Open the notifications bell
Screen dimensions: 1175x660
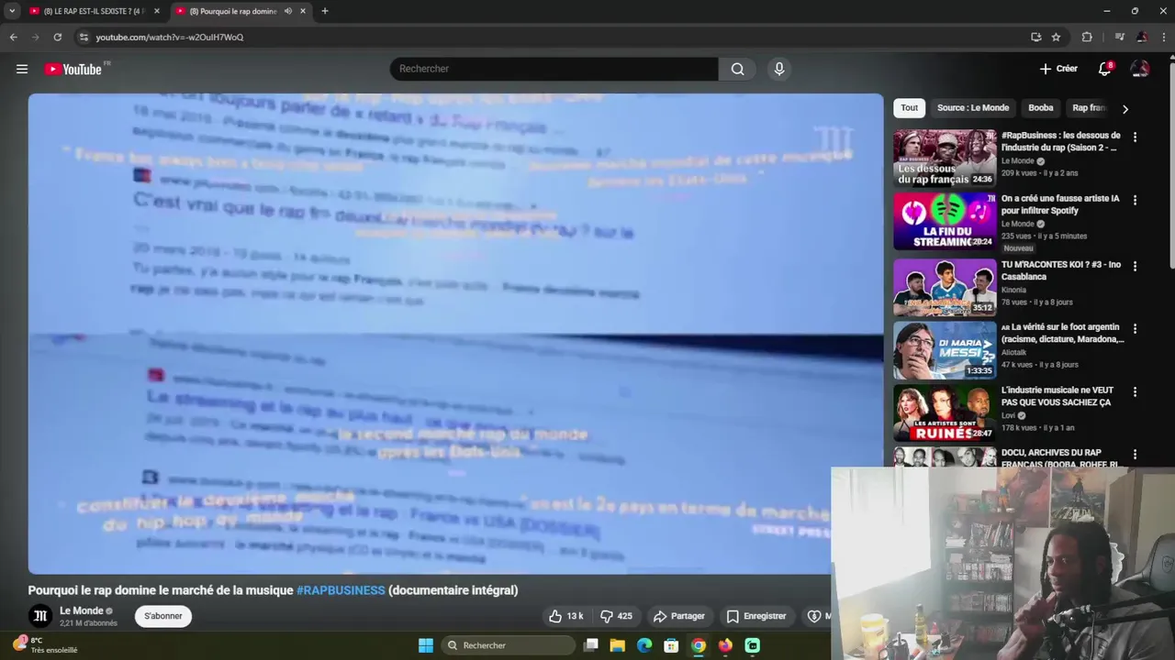tap(1105, 69)
